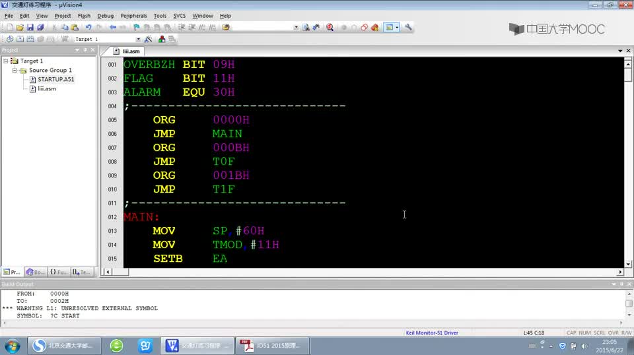Viewport: 634px width, 355px height.
Task: Open the editor tab list dropdown arrow
Action: click(x=620, y=51)
